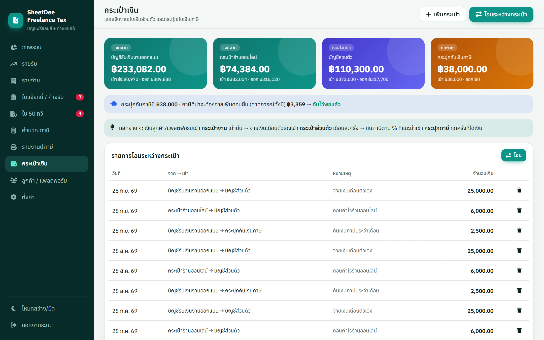Click the เงินส่วนตัว tag on purple card
The width and height of the screenshot is (544, 340).
point(341,48)
